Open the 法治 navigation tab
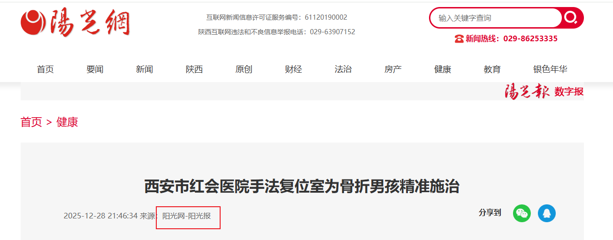This screenshot has width=613, height=240. click(x=343, y=69)
